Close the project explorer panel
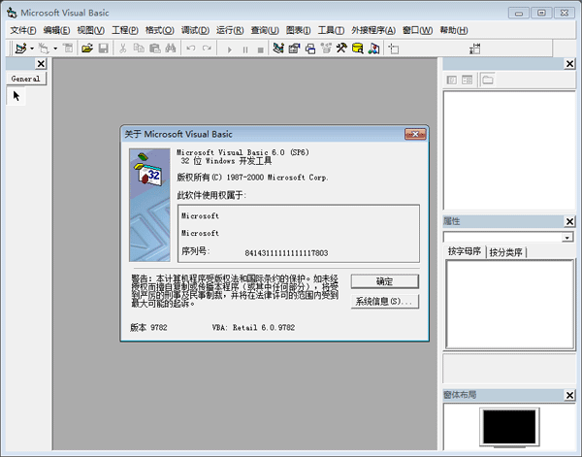The height and width of the screenshot is (457, 582). click(x=569, y=64)
